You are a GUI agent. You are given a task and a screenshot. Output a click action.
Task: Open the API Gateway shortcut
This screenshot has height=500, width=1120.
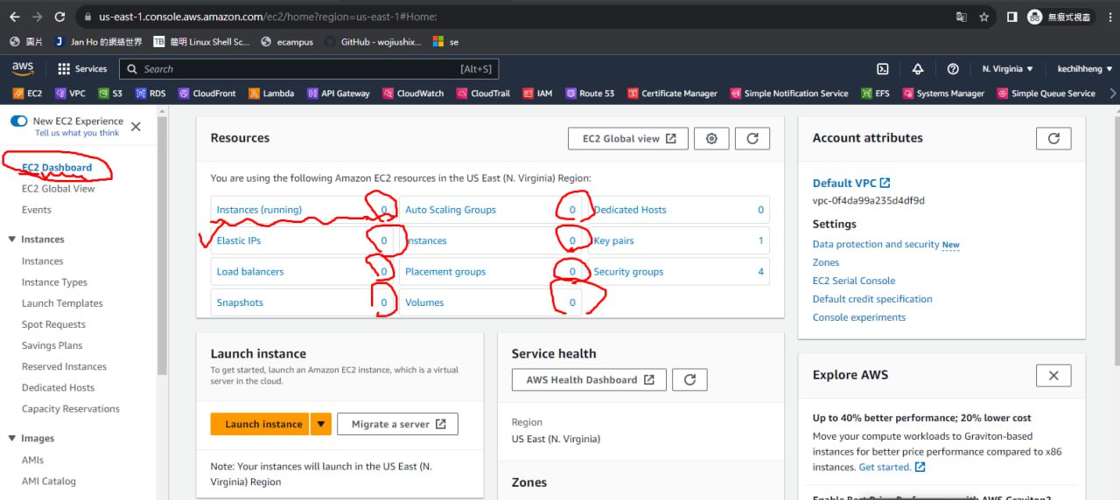click(338, 94)
